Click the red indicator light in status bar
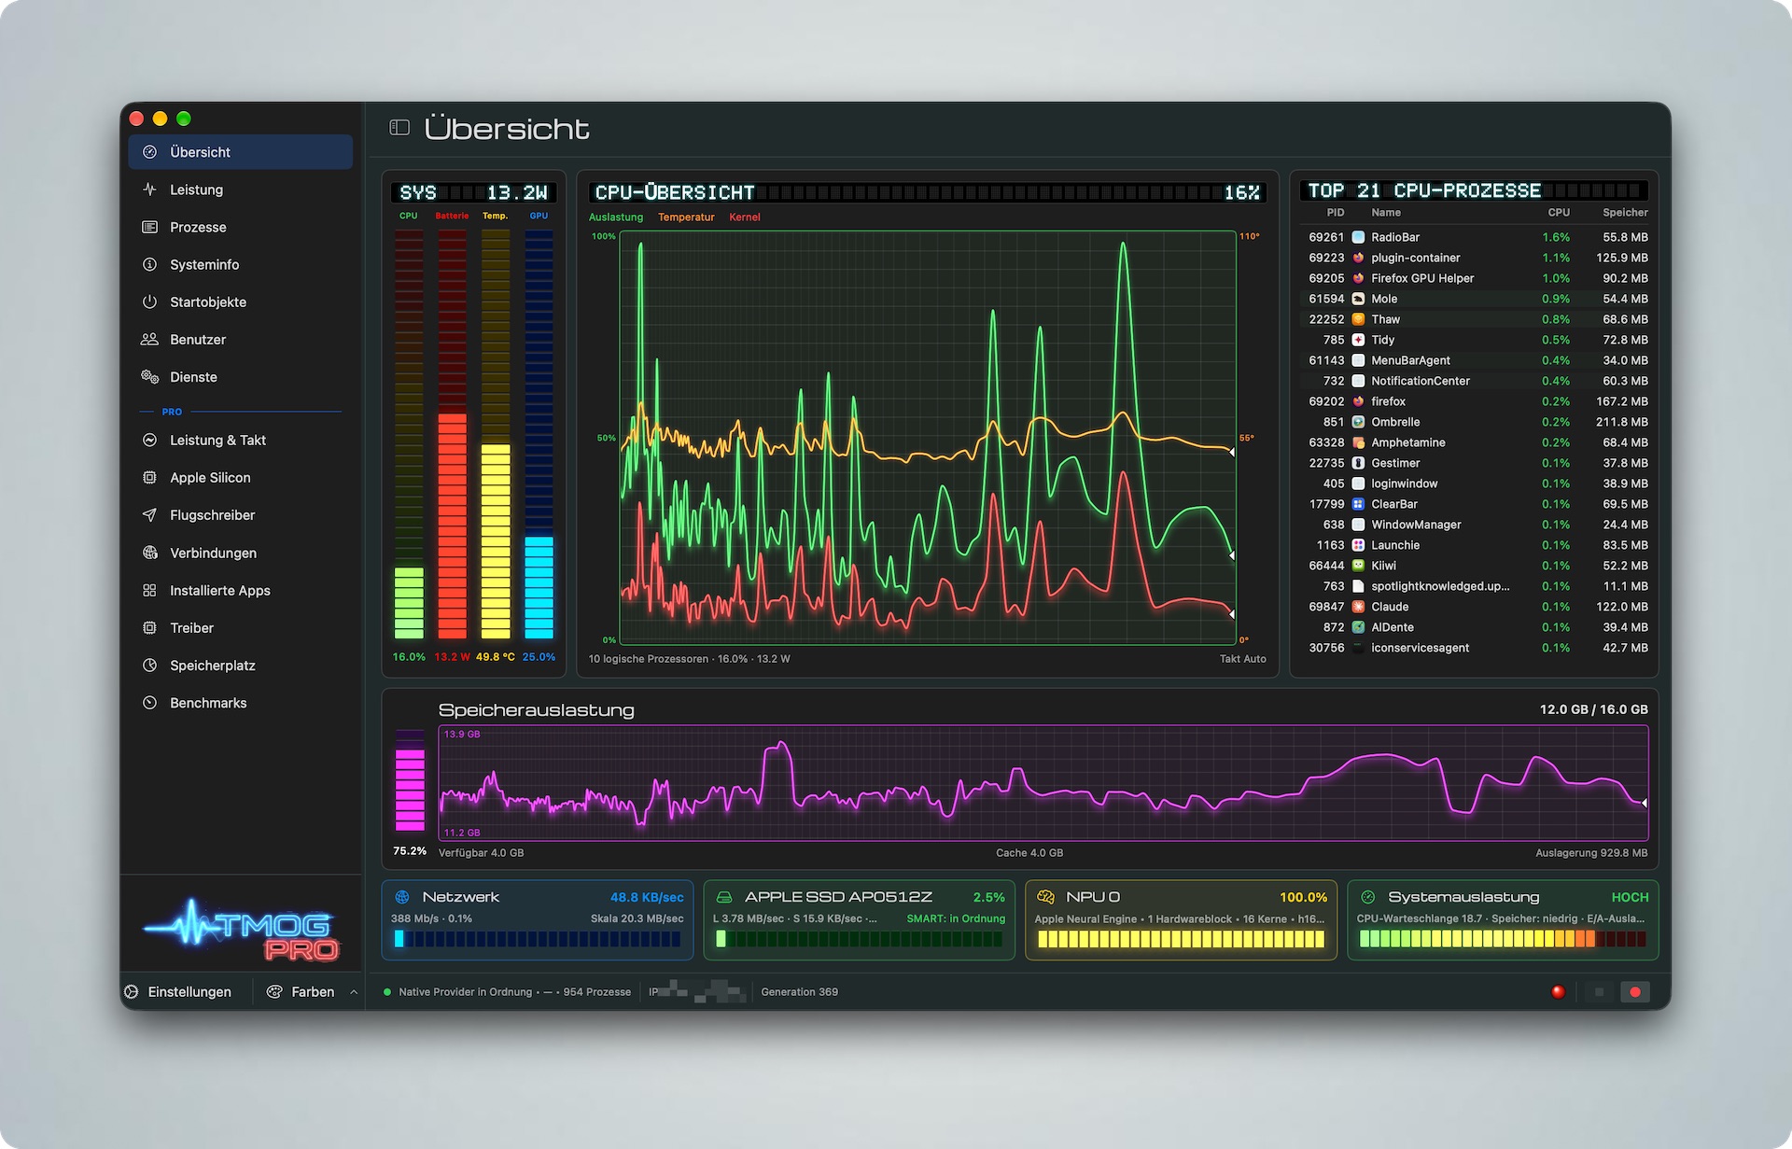Viewport: 1792px width, 1149px height. (1558, 991)
